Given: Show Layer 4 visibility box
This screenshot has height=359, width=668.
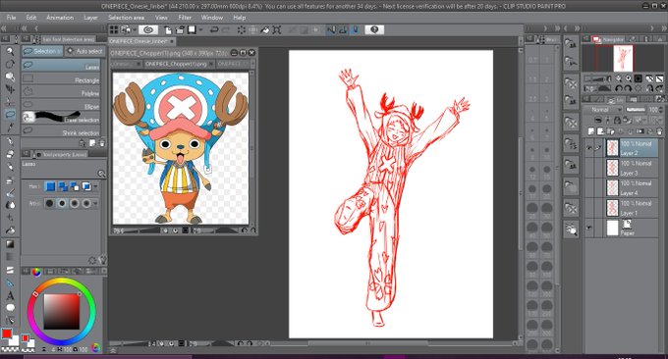Looking at the screenshot, I should click(x=589, y=188).
